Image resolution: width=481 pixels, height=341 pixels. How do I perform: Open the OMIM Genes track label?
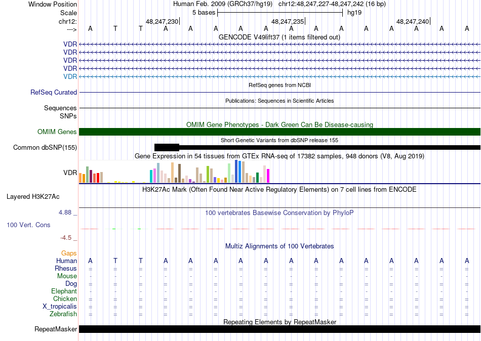57,132
